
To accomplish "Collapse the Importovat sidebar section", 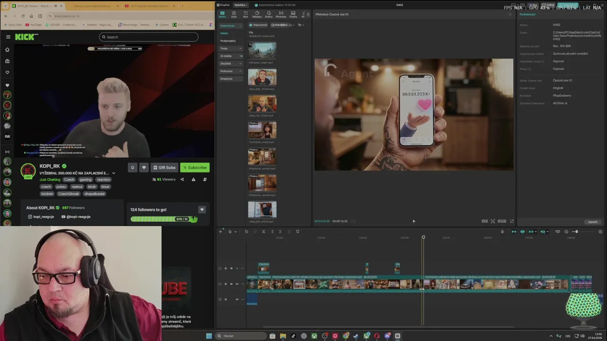I will 230,26.
